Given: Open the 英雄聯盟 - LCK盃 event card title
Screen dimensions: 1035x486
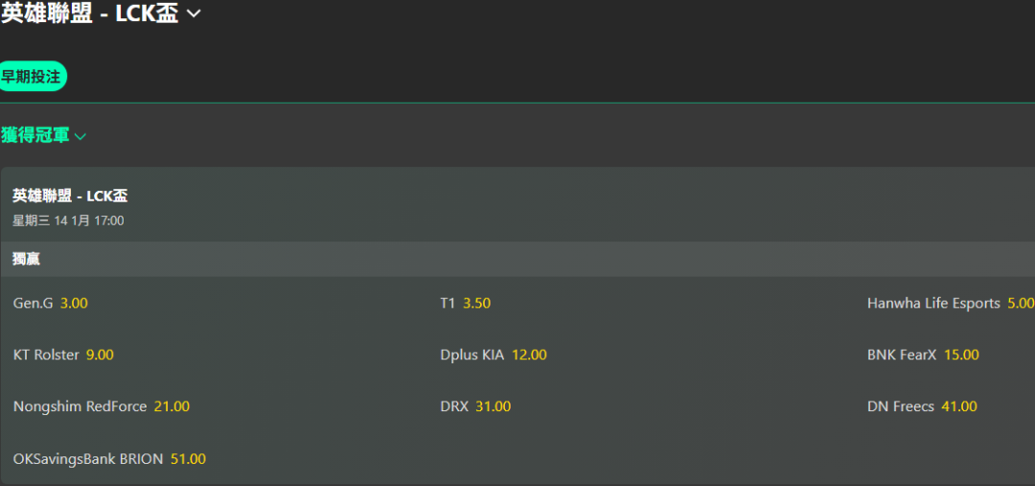Looking at the screenshot, I should pos(70,196).
